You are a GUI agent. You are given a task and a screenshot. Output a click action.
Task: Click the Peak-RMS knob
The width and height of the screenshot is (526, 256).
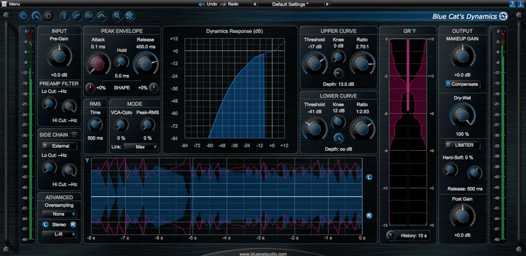(x=147, y=124)
